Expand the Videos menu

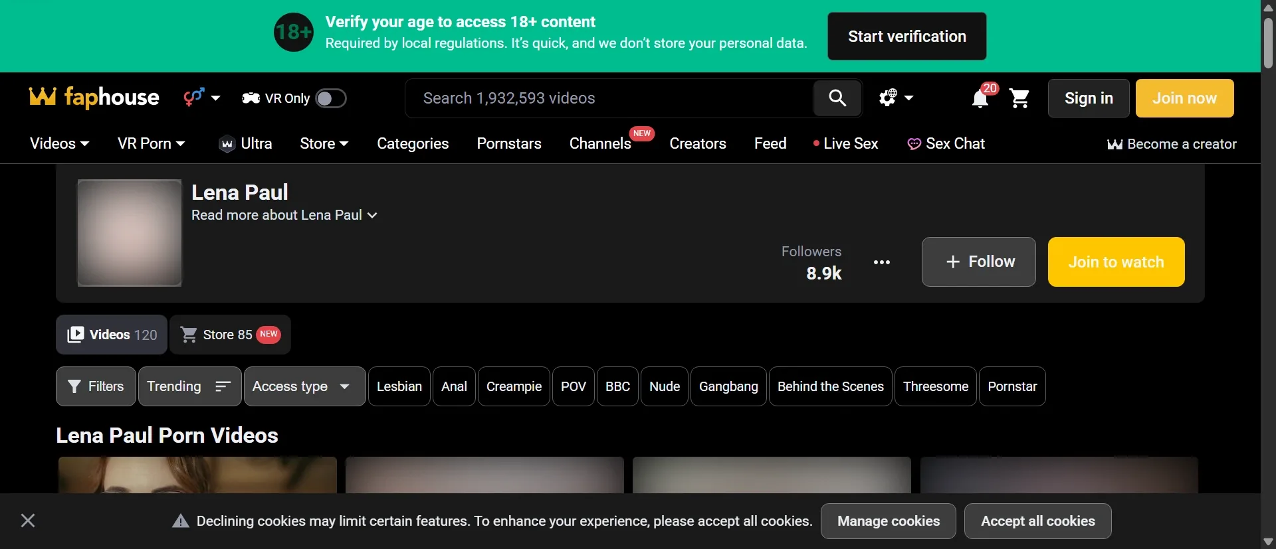pyautogui.click(x=59, y=143)
